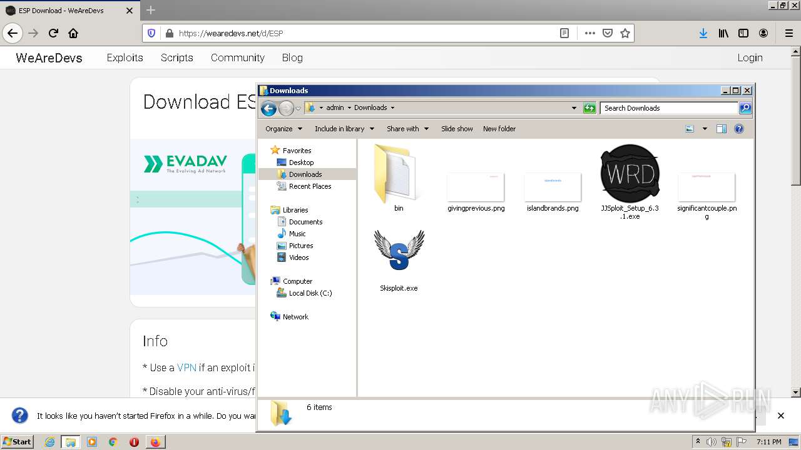The width and height of the screenshot is (801, 450).
Task: Open Blog page on WeAreDevs
Action: pos(292,57)
